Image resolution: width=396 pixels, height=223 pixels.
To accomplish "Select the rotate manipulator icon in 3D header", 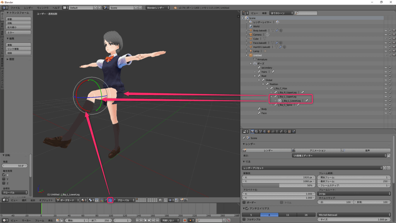I will pos(110,200).
